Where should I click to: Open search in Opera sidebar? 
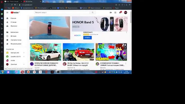coord(2,24)
